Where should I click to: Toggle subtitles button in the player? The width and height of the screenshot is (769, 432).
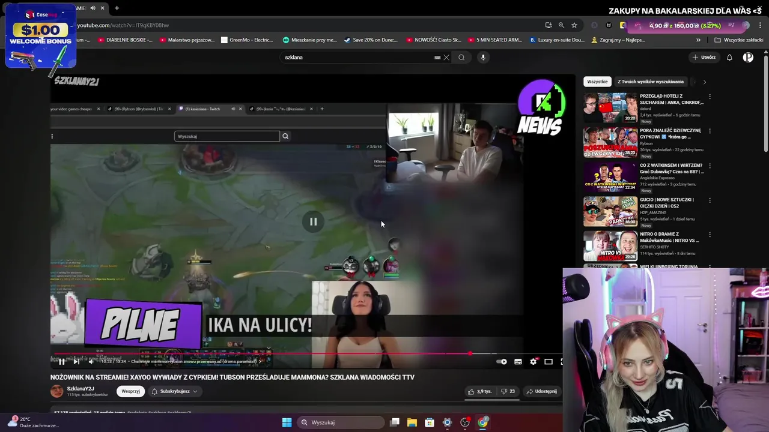[x=518, y=362]
